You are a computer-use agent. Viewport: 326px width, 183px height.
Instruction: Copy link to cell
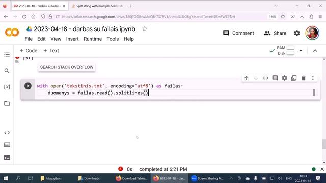click(x=265, y=78)
